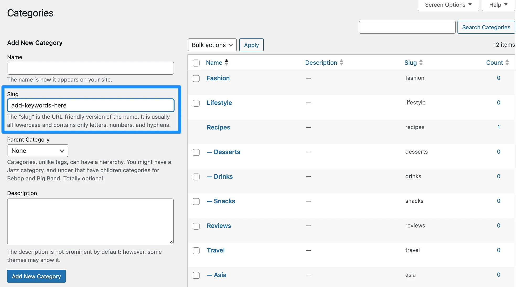Click the Add New Category button
Image resolution: width=524 pixels, height=287 pixels.
click(x=36, y=276)
